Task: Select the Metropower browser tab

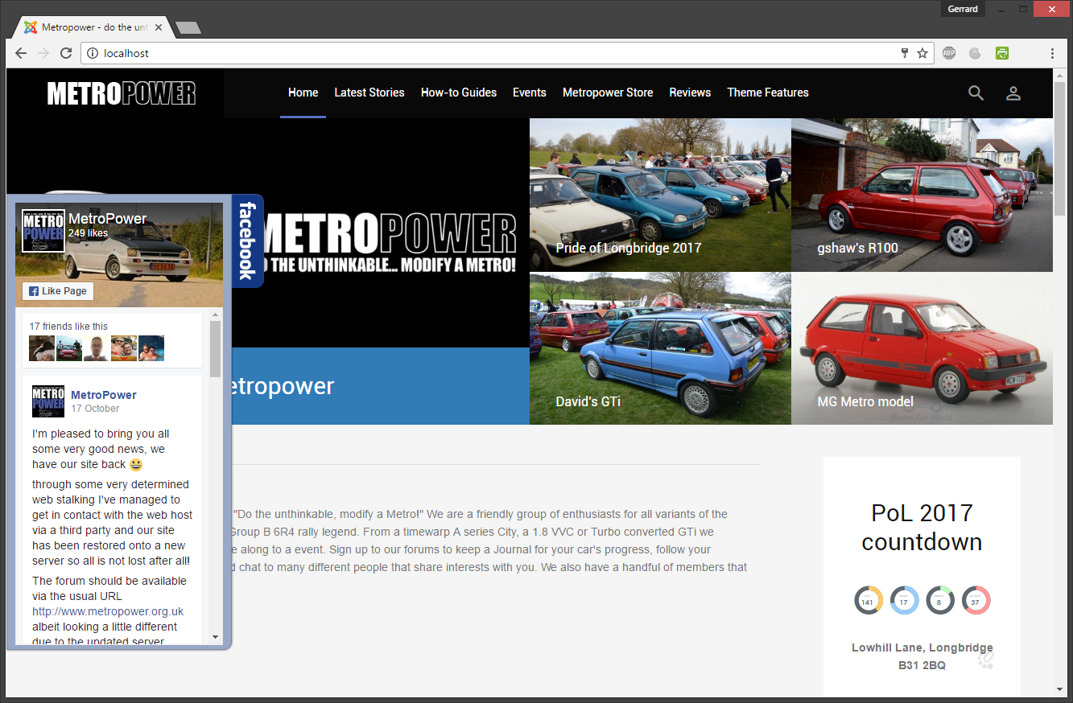Action: (x=93, y=27)
